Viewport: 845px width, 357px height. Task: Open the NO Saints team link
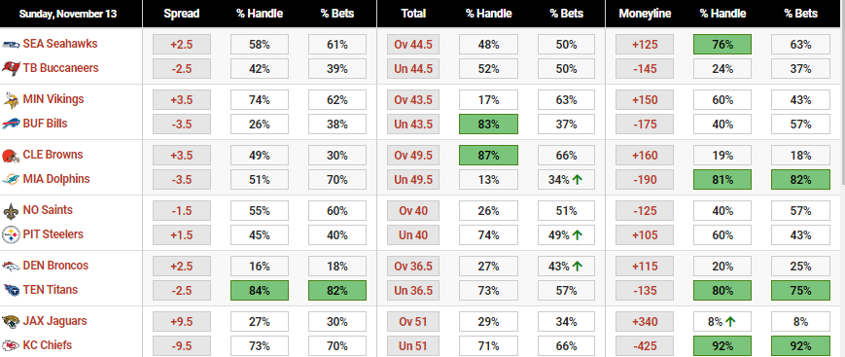48,210
